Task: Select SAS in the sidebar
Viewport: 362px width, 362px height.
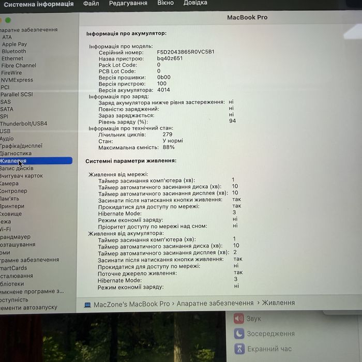Action: coord(6,102)
